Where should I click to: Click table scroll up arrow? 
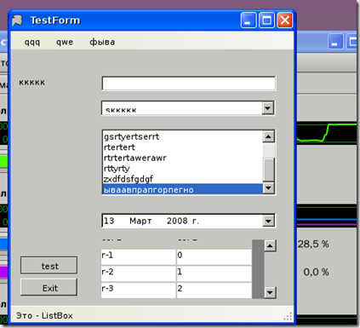click(270, 245)
